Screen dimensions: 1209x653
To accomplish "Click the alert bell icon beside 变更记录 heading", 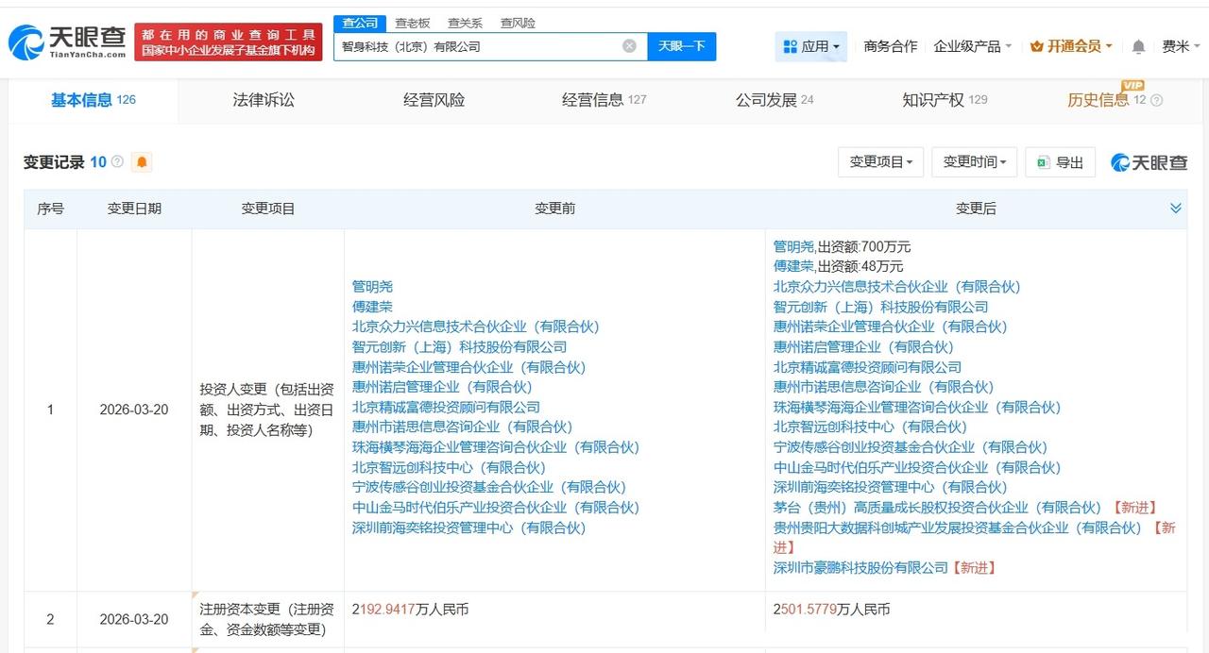I will click(x=142, y=161).
